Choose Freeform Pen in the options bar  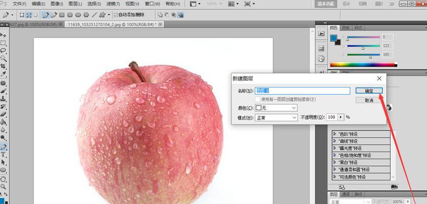click(54, 15)
